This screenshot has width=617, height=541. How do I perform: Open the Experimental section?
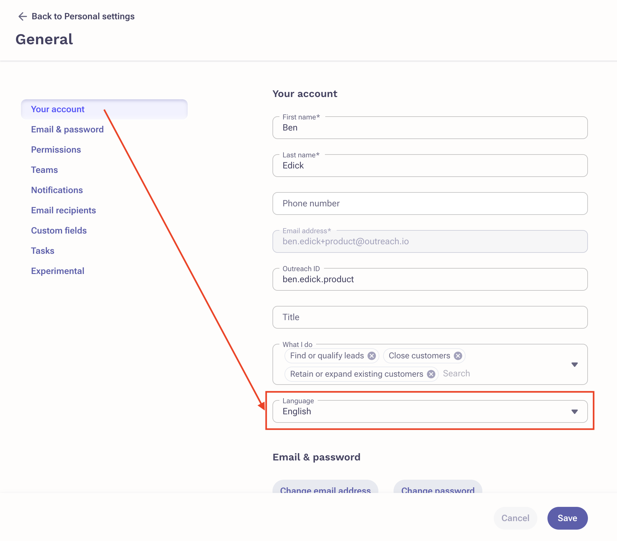[x=58, y=271]
